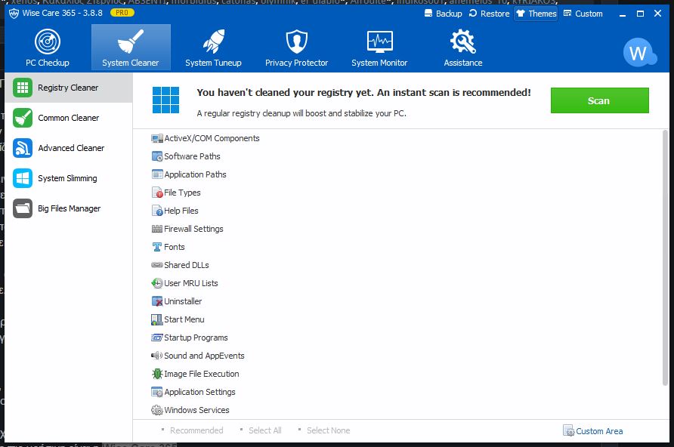Choose Recommended selection

point(196,430)
